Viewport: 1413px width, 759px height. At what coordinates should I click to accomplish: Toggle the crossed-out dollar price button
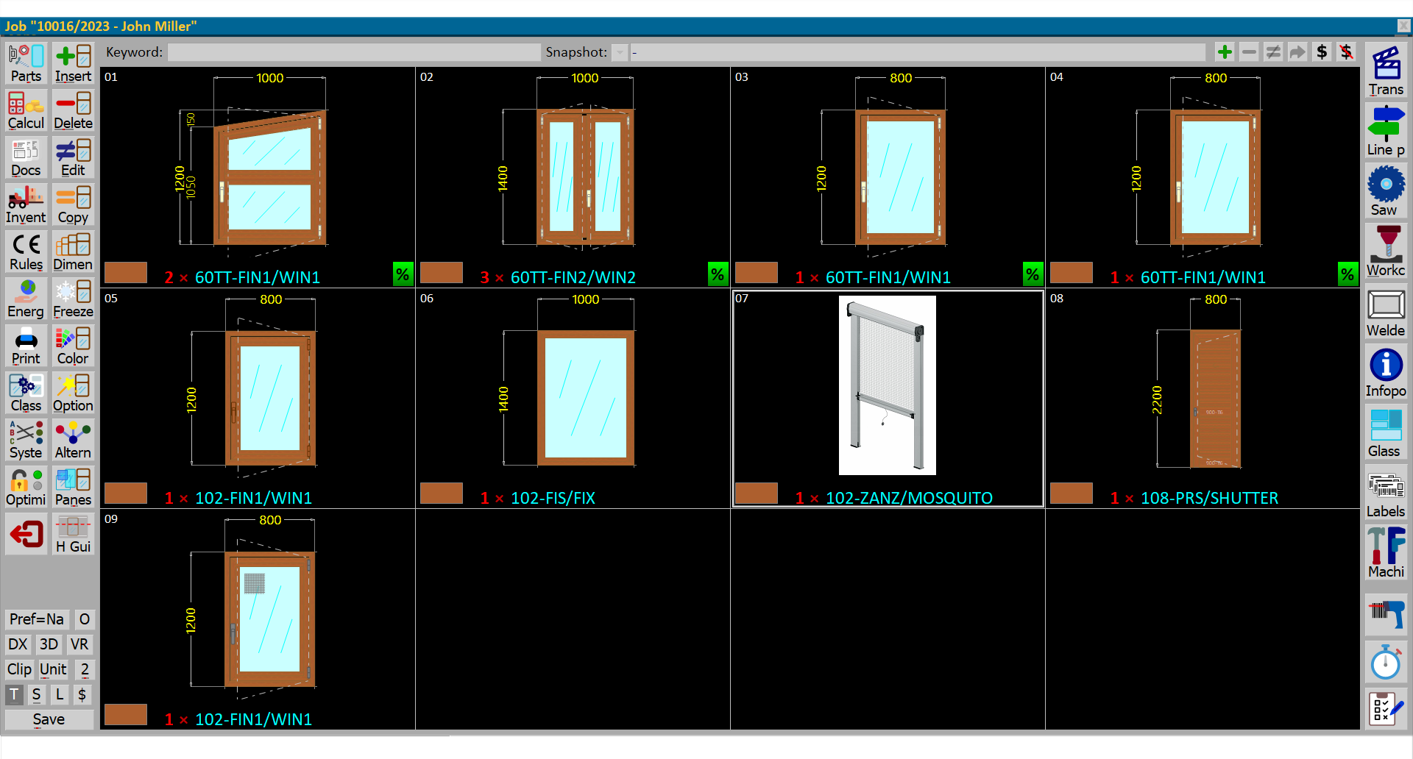coord(1346,52)
